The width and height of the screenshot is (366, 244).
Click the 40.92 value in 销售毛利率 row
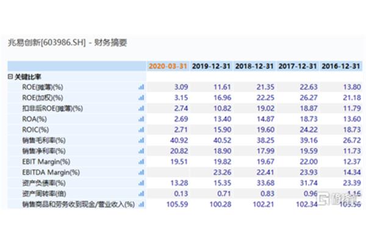coord(179,140)
